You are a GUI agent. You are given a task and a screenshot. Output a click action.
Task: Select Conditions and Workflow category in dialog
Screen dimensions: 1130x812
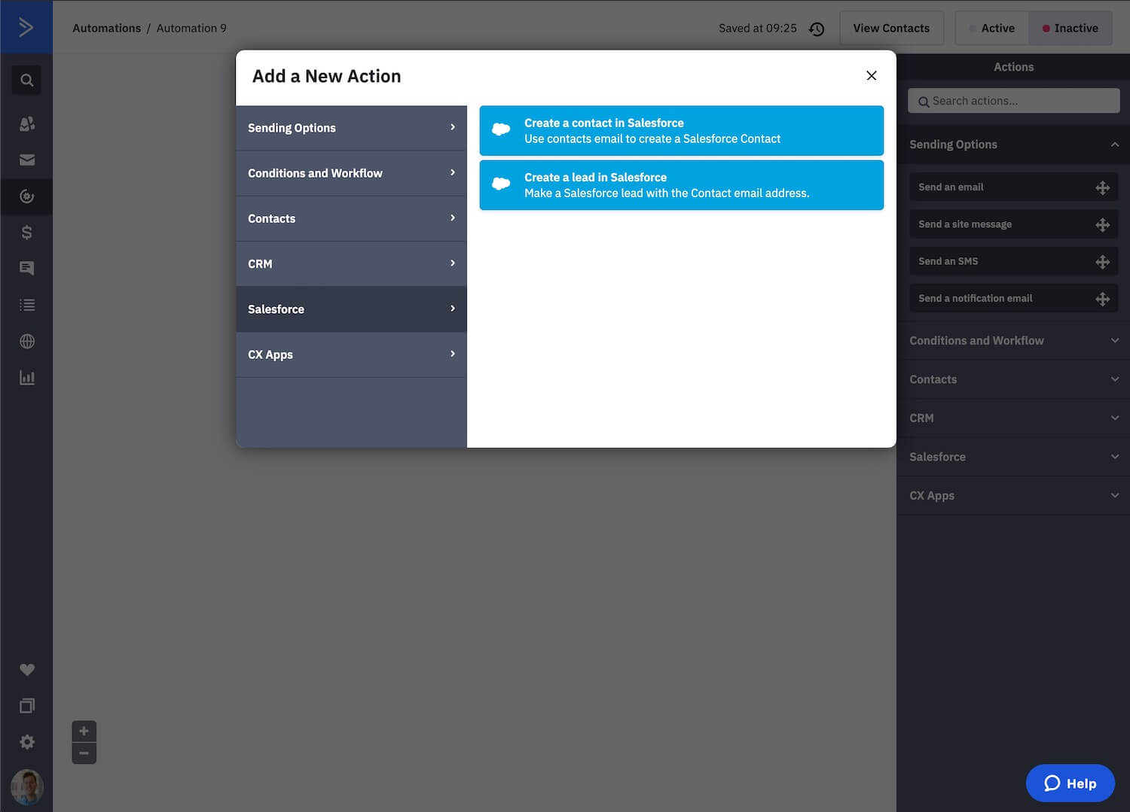point(351,173)
